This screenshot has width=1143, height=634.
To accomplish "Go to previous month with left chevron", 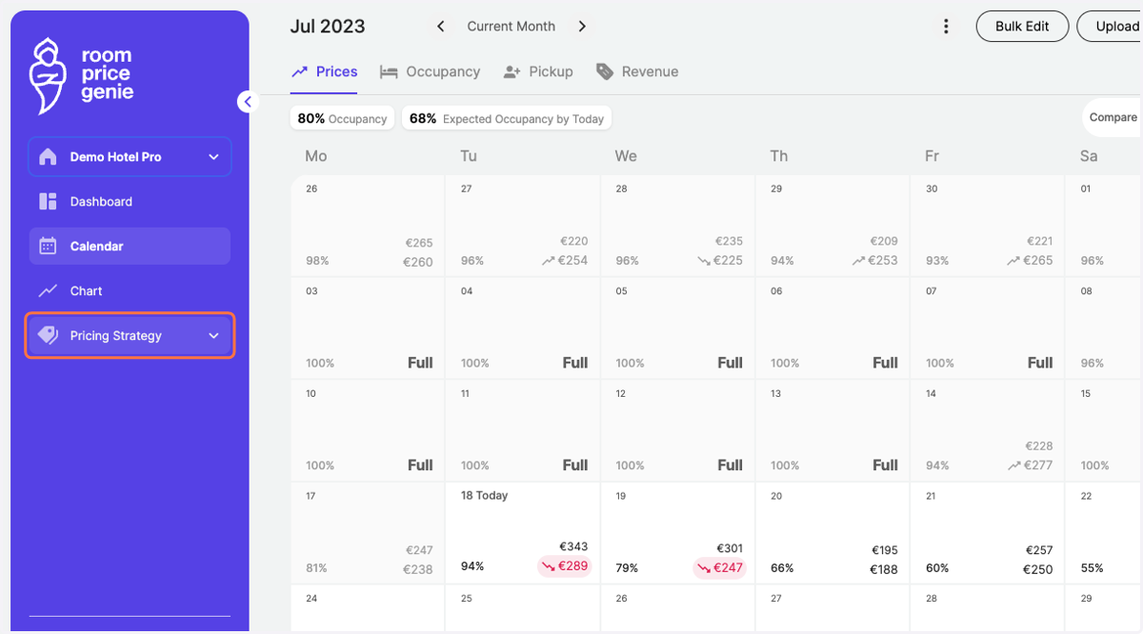I will click(440, 27).
